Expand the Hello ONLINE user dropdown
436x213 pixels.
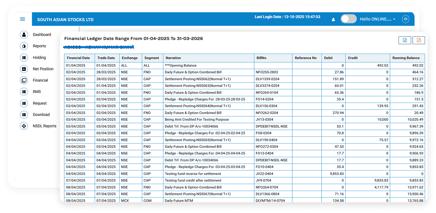tap(377, 19)
